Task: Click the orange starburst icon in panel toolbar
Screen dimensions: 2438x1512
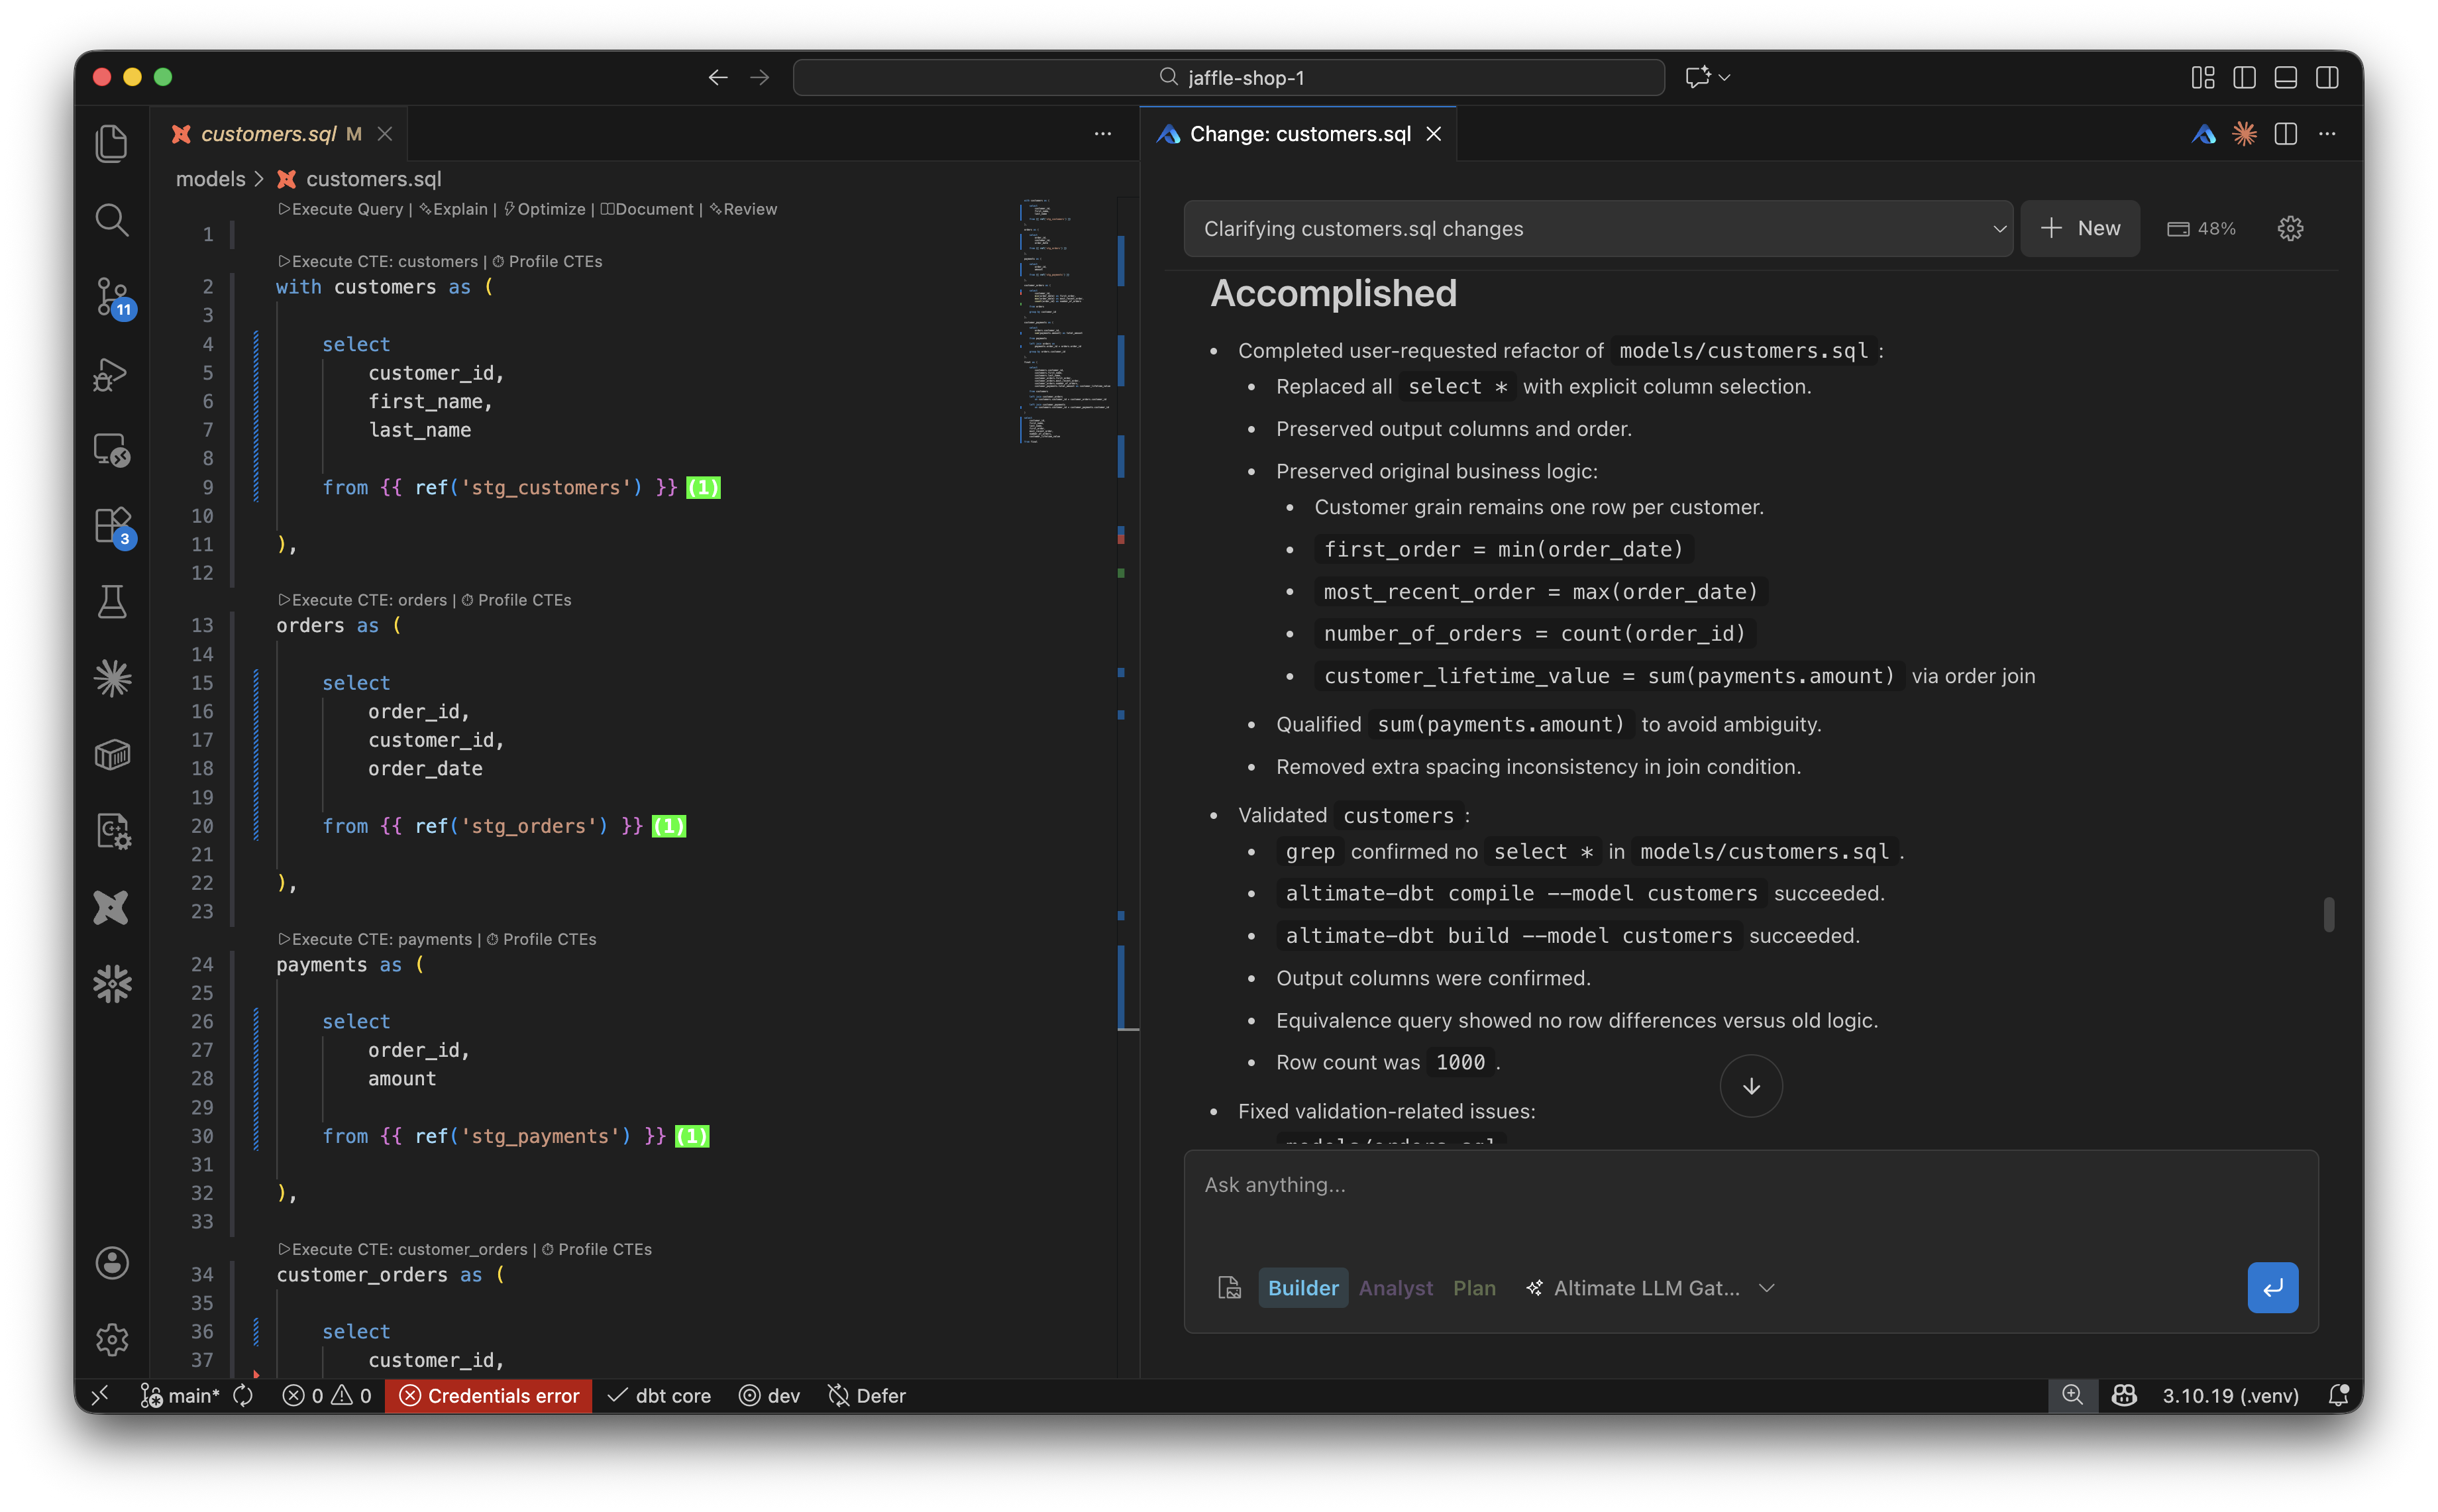Action: click(x=2244, y=134)
